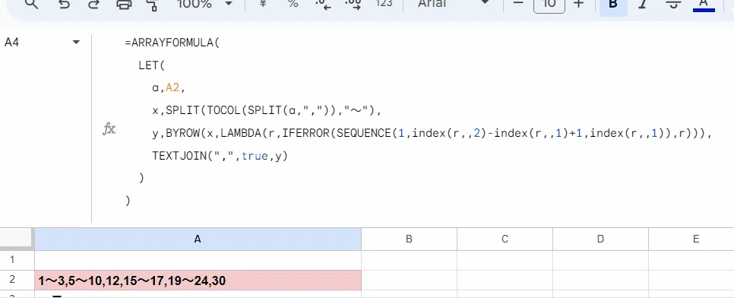Select cell B2

pyautogui.click(x=409, y=281)
